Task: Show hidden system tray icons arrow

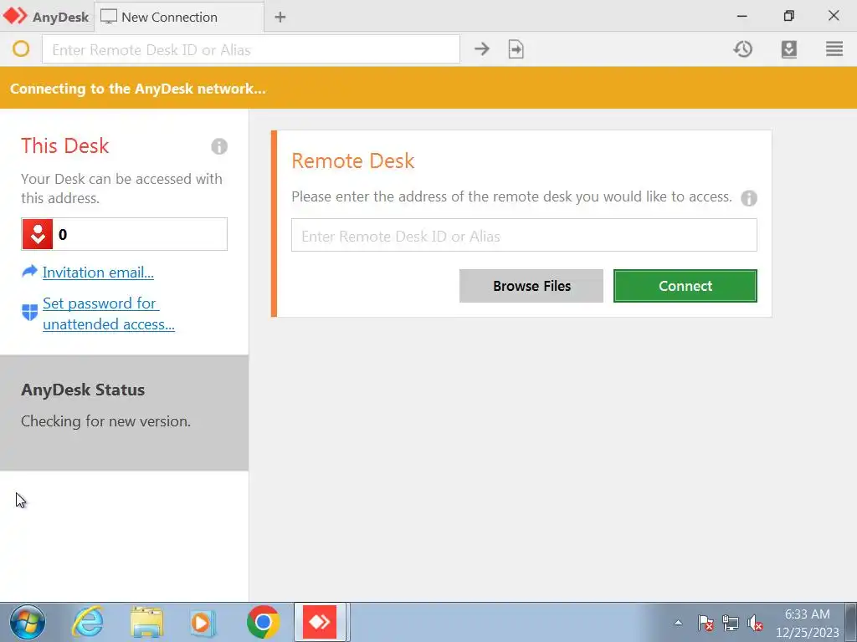Action: pyautogui.click(x=678, y=622)
